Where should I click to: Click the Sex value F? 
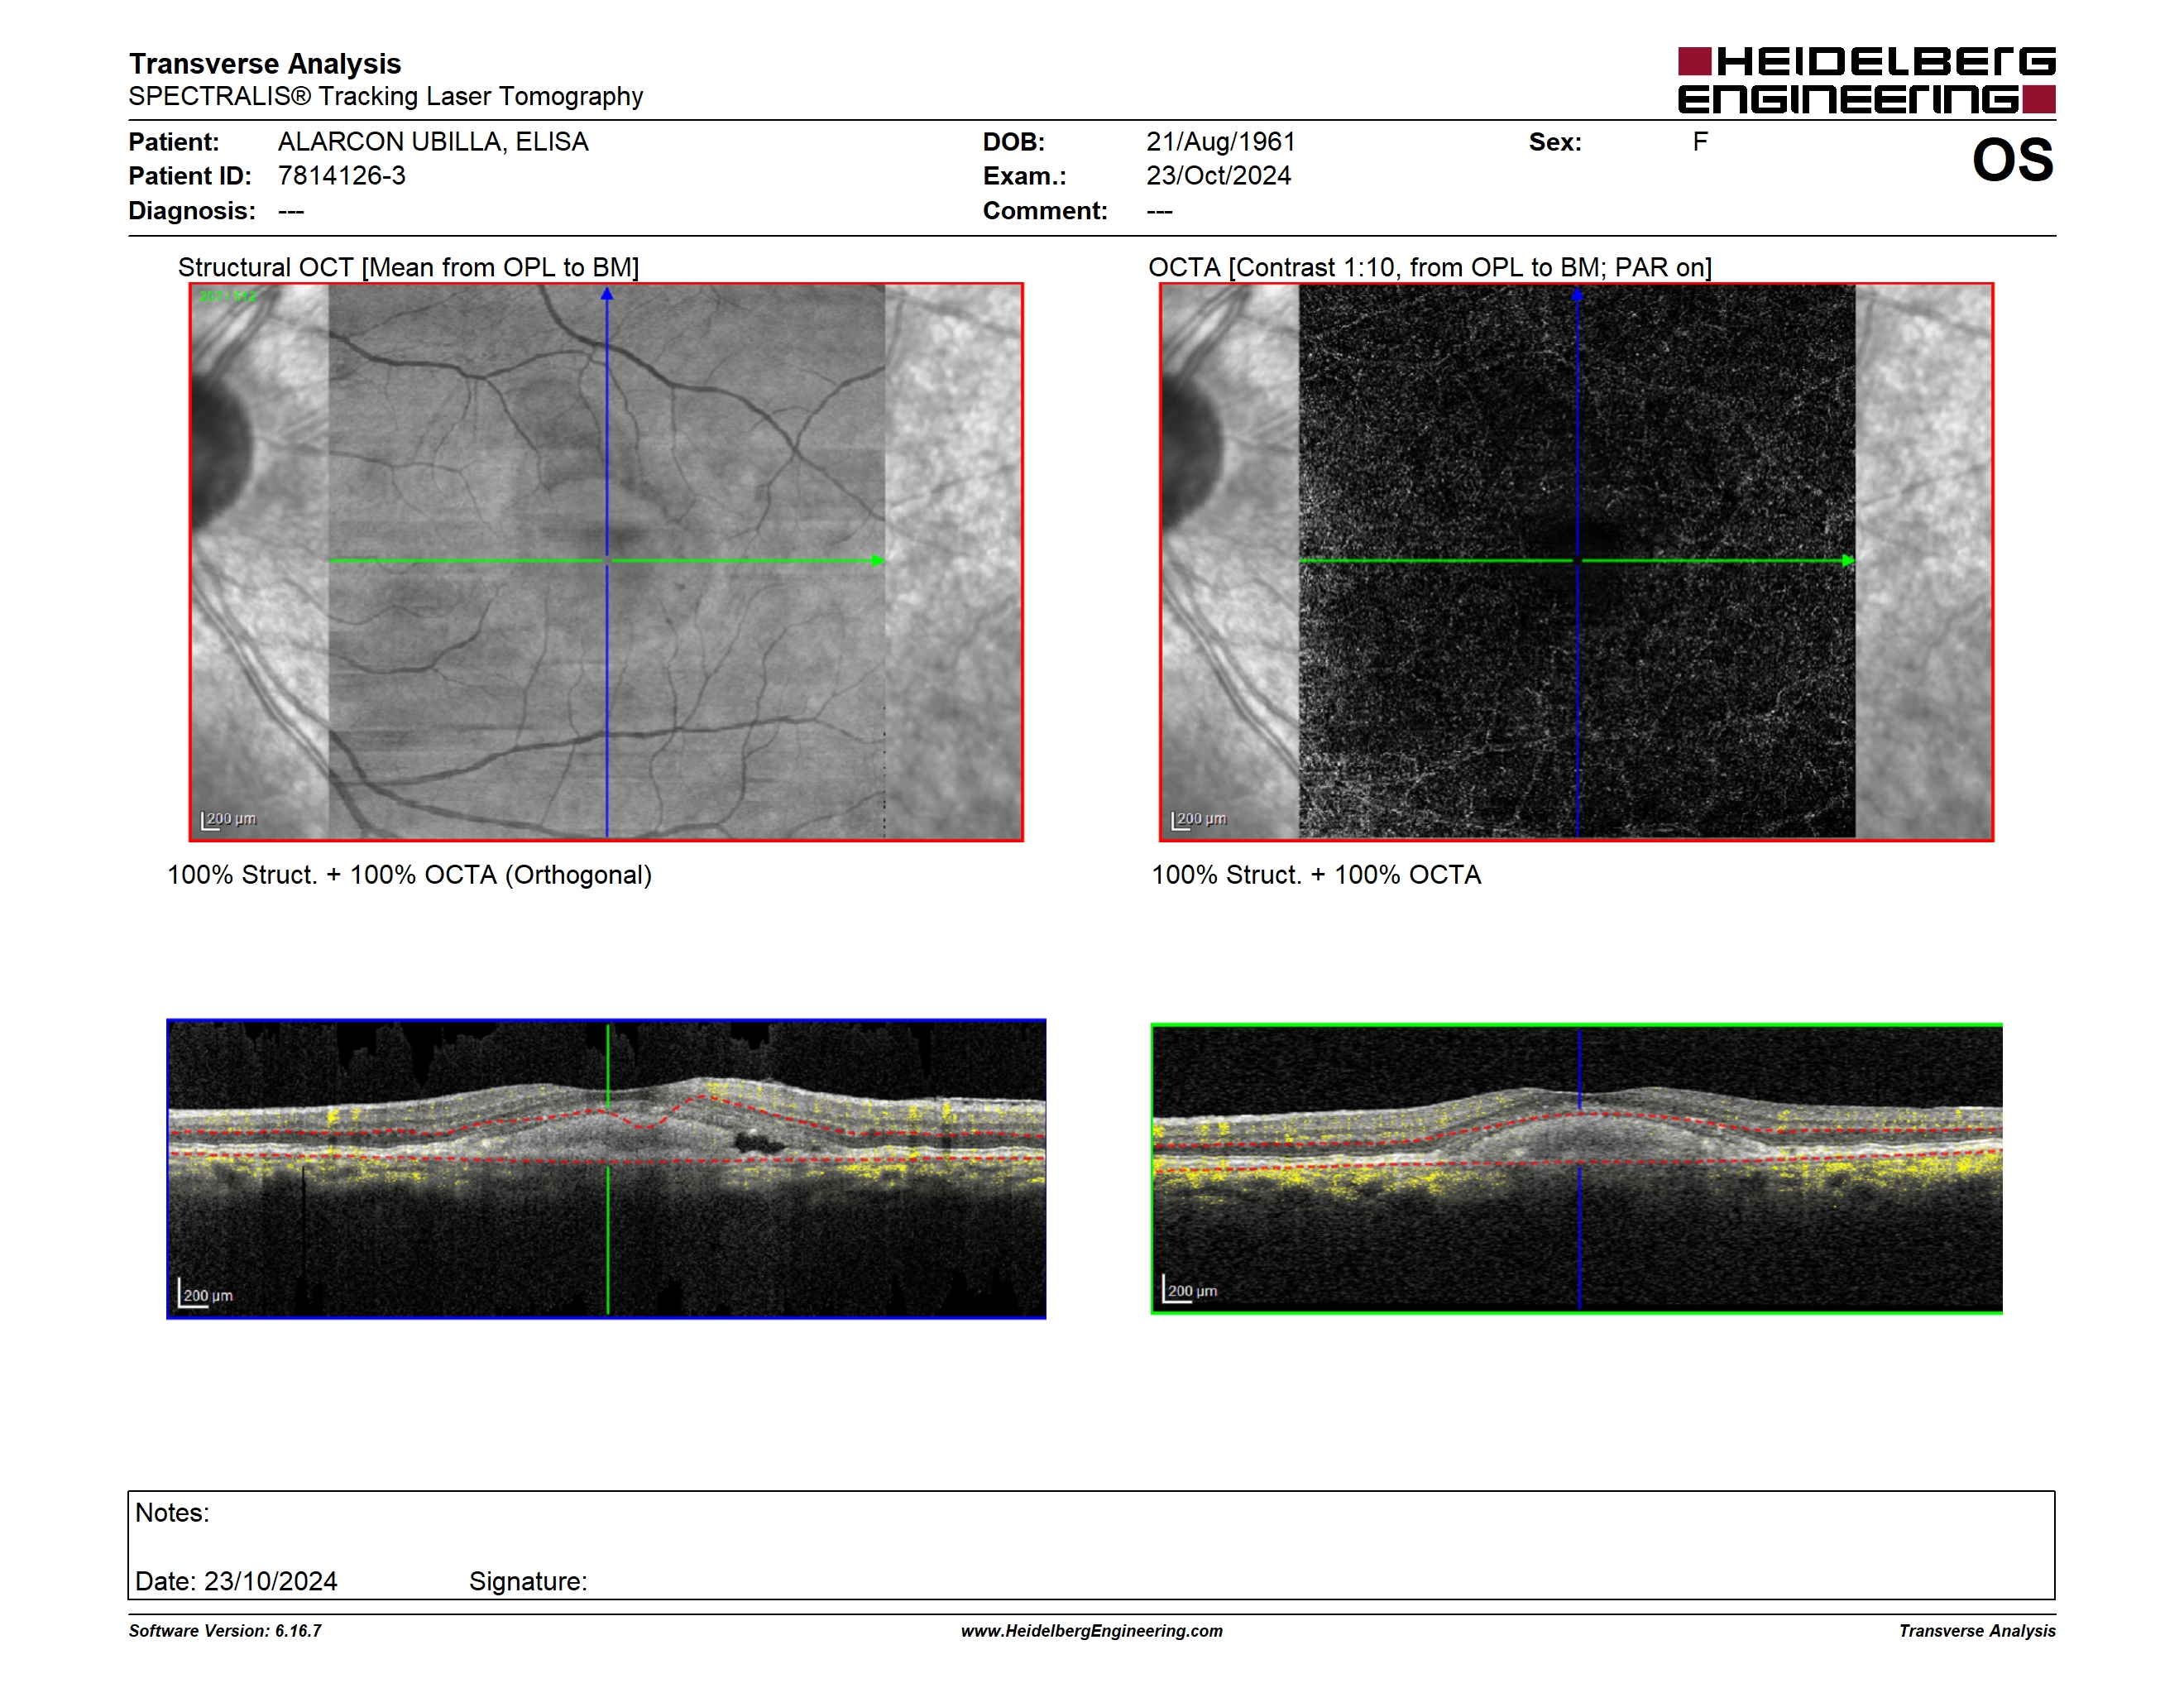[x=1700, y=142]
